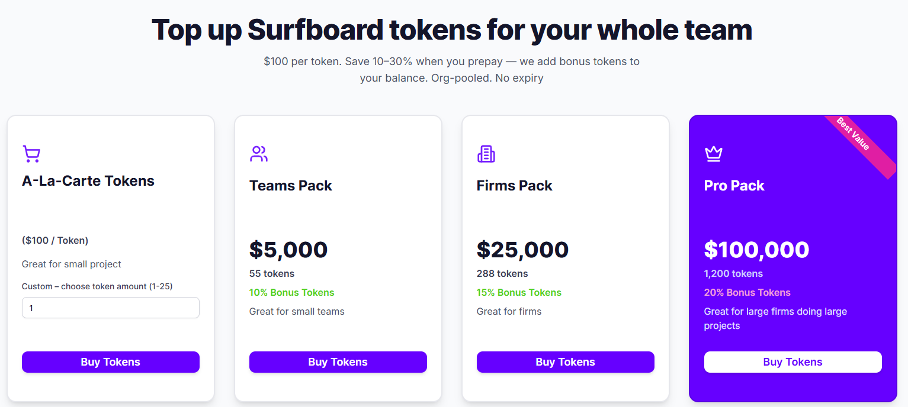
Task: Buy tokens for the Teams Pack
Action: (338, 362)
